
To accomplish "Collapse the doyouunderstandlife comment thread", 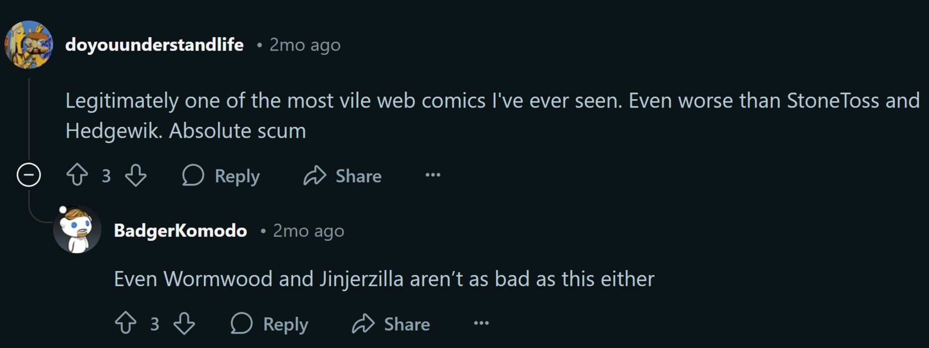I will pos(29,175).
